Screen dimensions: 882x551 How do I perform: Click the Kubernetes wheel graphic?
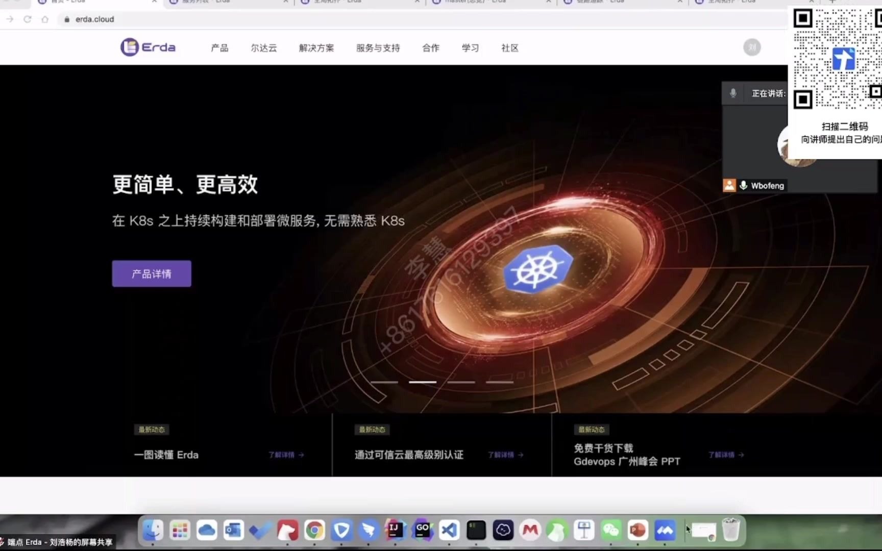coord(537,268)
